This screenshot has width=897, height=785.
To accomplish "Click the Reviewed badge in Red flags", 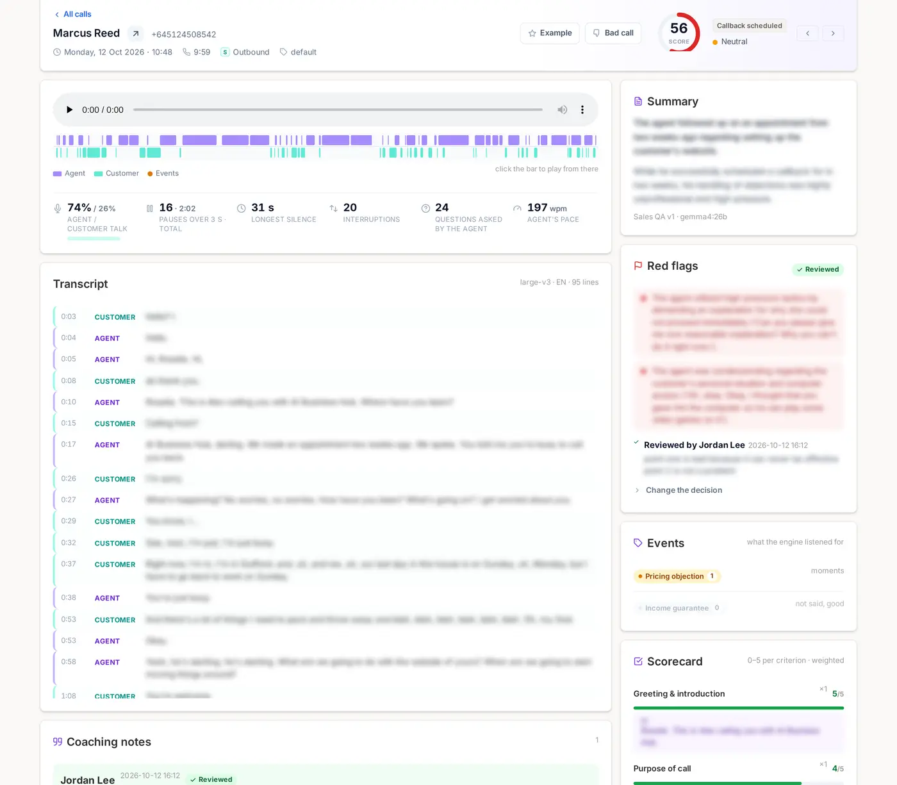I will coord(818,269).
